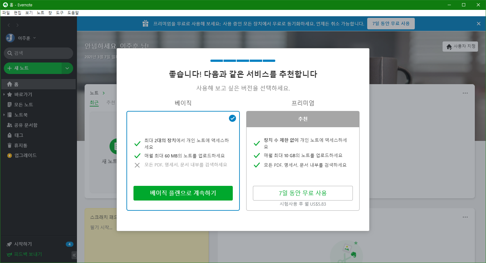Click the scratch pad 필기 시작... area

101,227
